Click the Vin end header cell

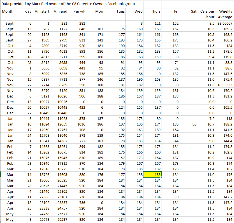point(60,11)
